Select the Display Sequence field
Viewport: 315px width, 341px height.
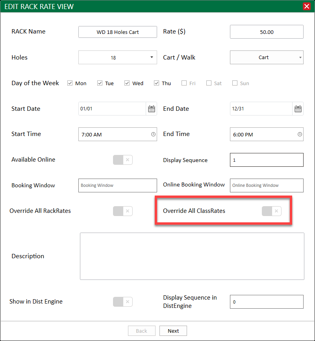point(267,160)
